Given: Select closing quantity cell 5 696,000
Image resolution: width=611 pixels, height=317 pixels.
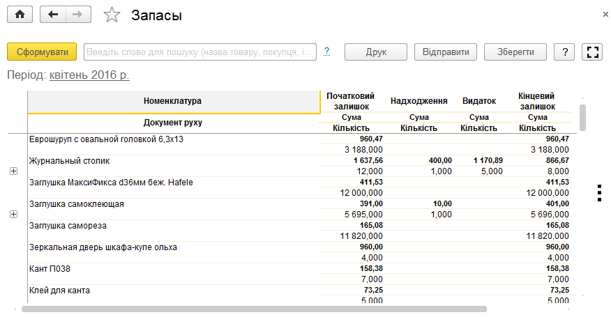Looking at the screenshot, I should click(x=550, y=215).
